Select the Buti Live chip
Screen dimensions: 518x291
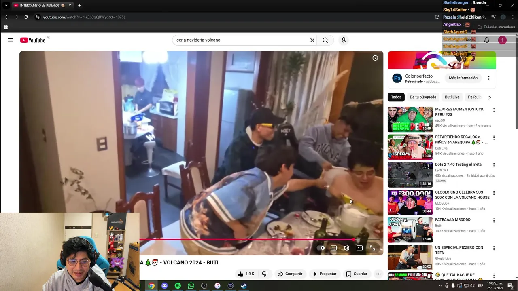coord(452,97)
